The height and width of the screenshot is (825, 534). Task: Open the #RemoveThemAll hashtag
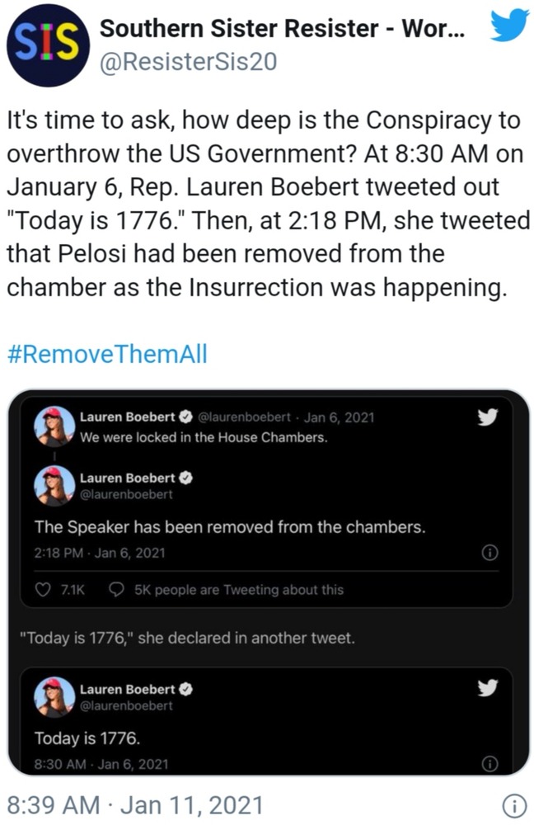pyautogui.click(x=108, y=354)
